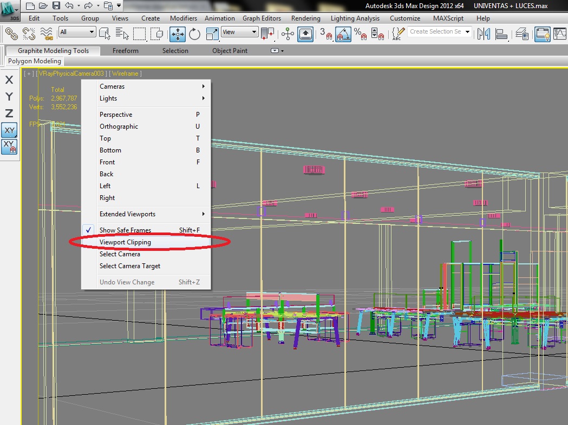Toggle Window/Crossing selection mode icon
Screen dimensions: 568x425
(157, 34)
